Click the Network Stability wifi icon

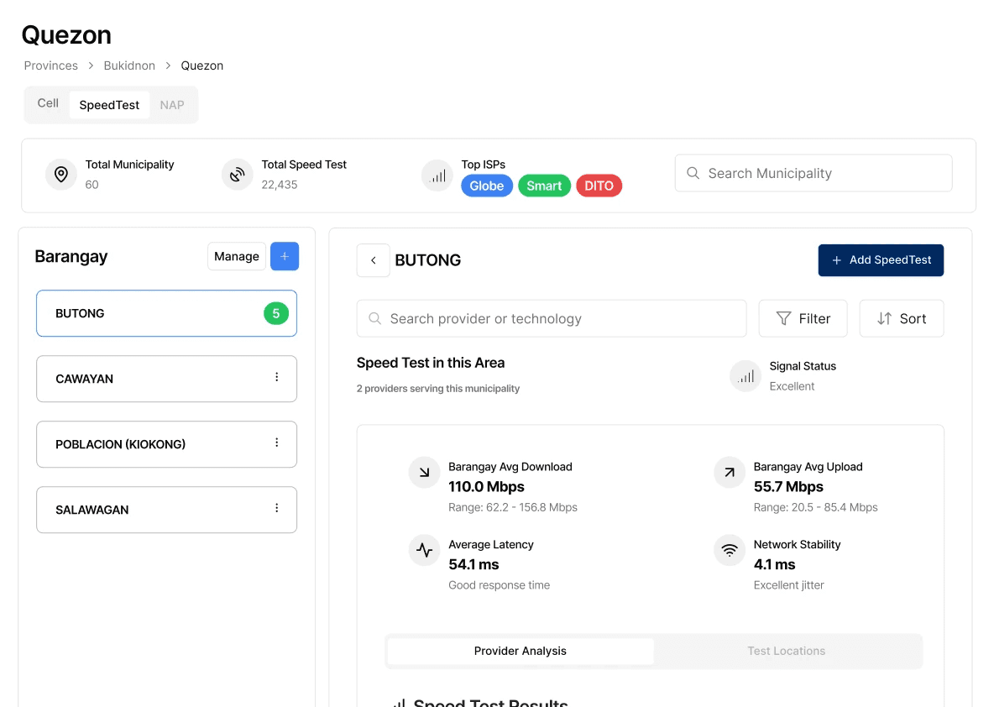(x=730, y=550)
